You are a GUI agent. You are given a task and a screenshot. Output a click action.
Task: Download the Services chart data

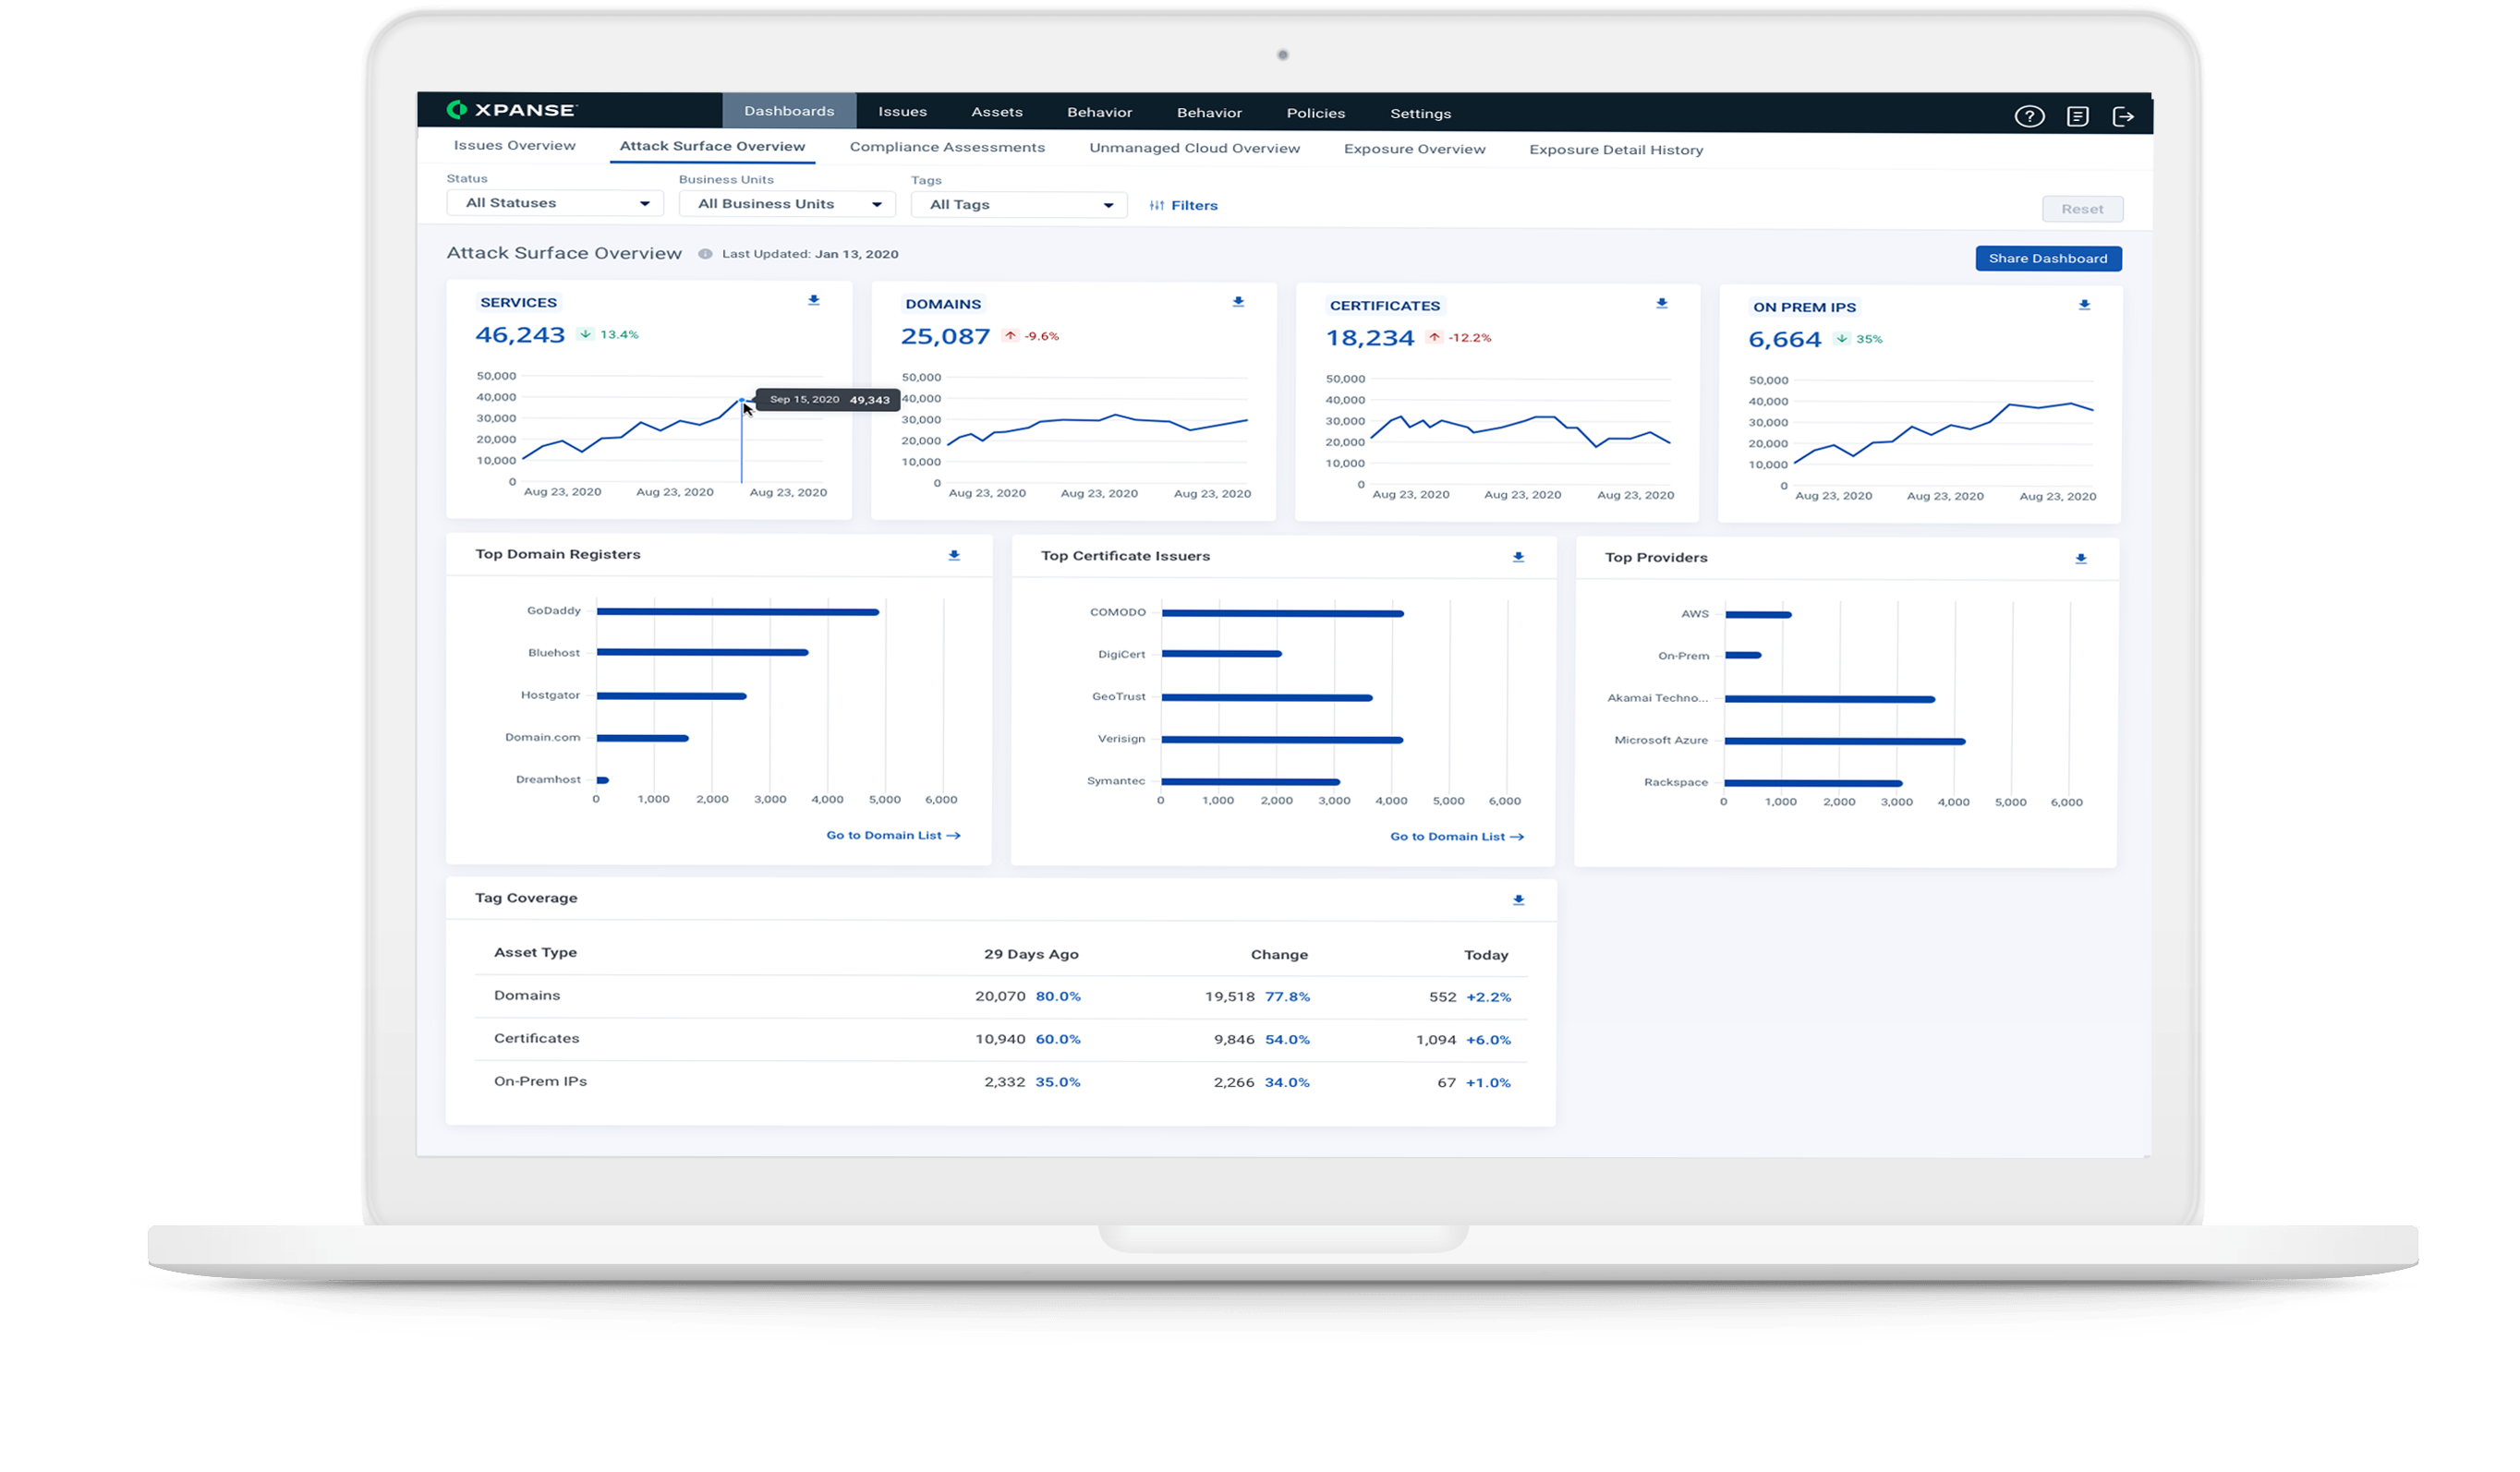814,300
